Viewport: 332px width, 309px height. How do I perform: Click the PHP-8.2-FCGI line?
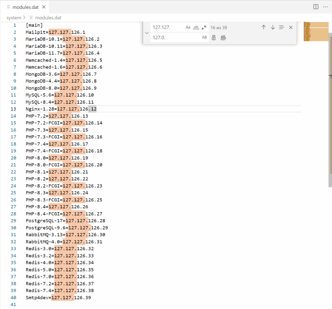(64, 186)
